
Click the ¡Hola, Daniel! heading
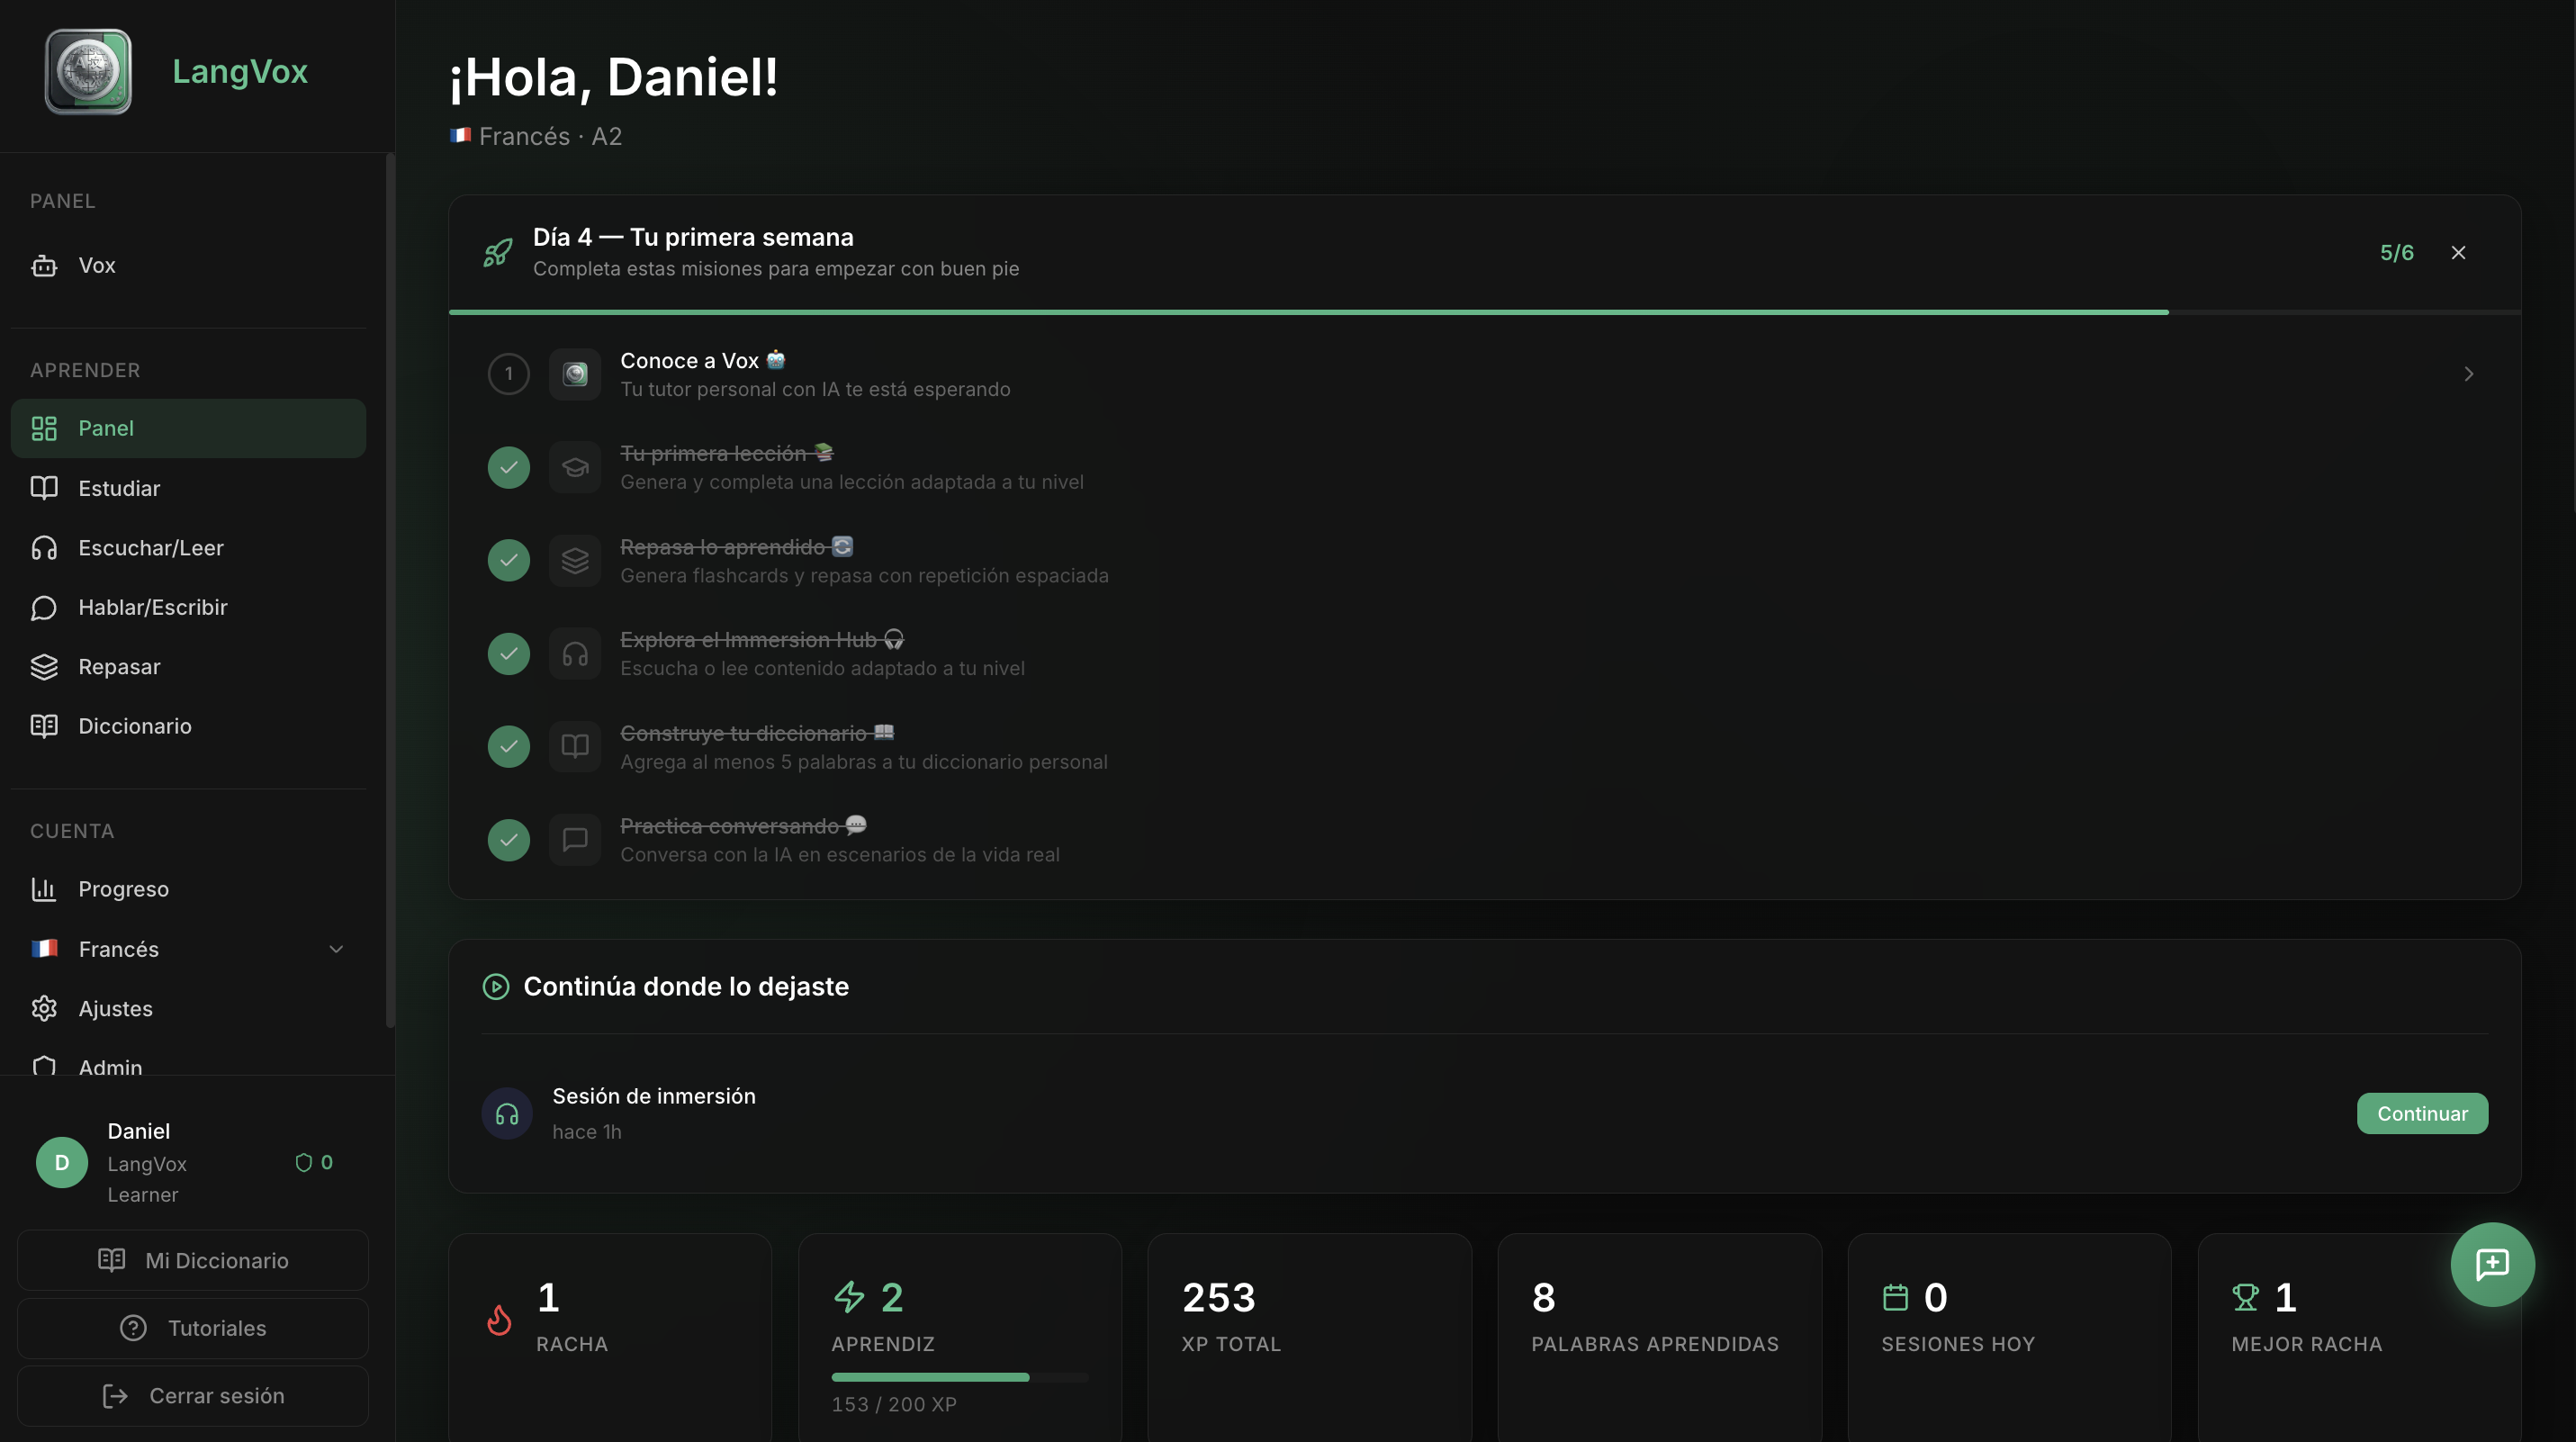(x=613, y=77)
